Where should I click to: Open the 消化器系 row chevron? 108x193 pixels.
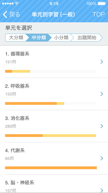pyautogui.click(x=102, y=126)
